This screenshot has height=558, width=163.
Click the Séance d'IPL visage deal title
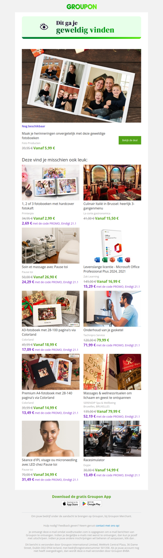47,462
